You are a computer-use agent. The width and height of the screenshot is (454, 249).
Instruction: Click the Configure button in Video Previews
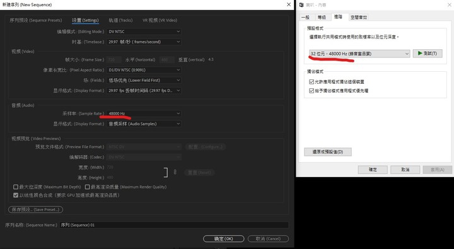(x=206, y=147)
